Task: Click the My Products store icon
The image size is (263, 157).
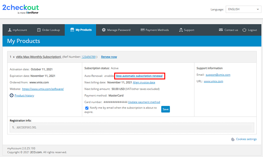Action: (x=72, y=30)
